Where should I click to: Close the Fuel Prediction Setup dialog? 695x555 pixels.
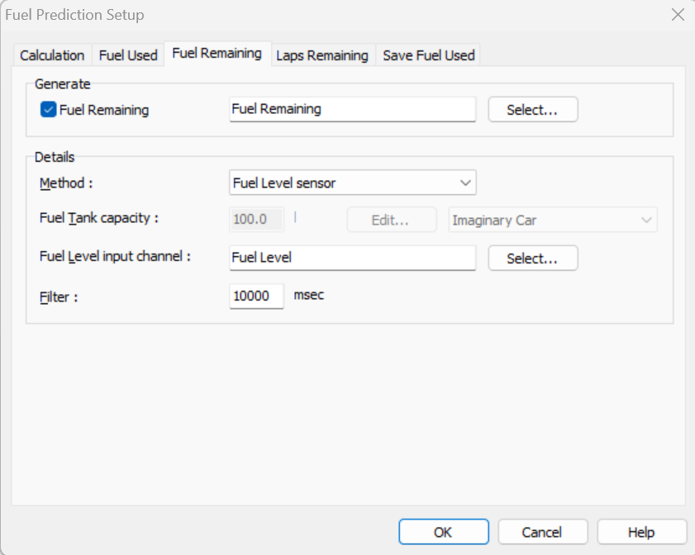pos(677,15)
